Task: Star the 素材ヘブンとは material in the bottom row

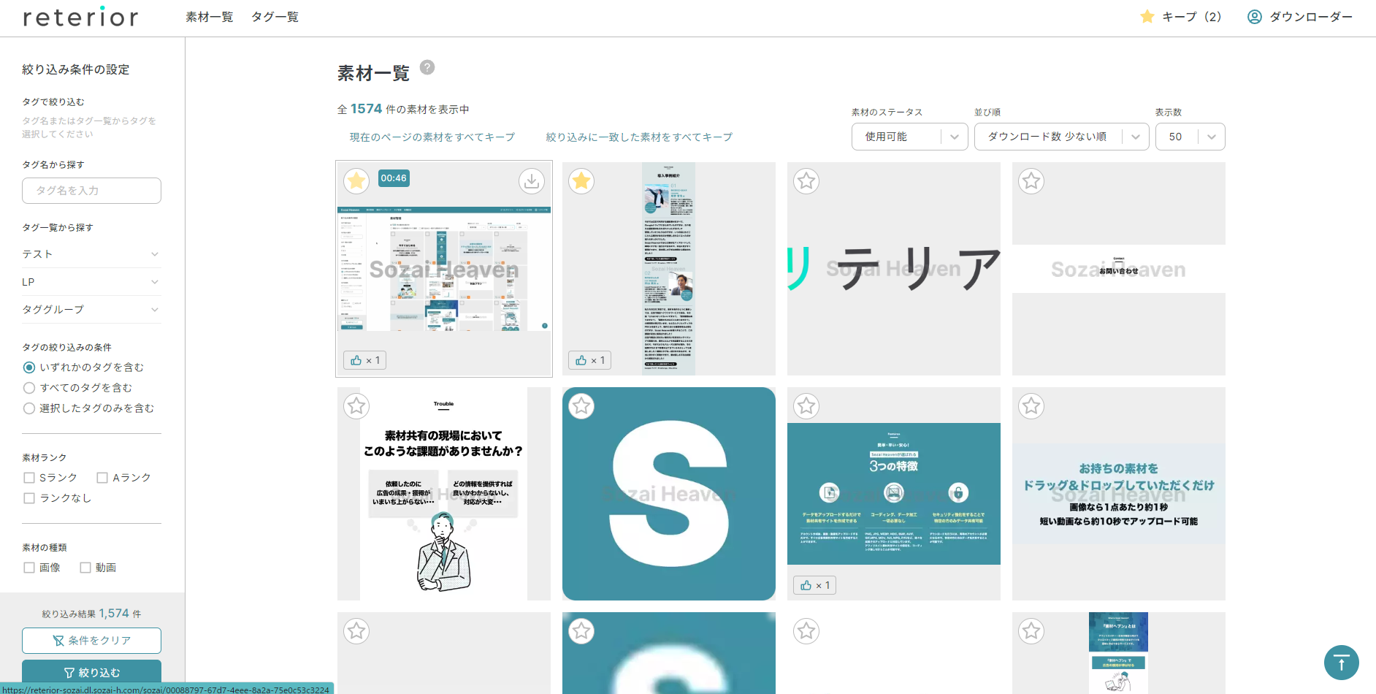Action: (x=1031, y=630)
